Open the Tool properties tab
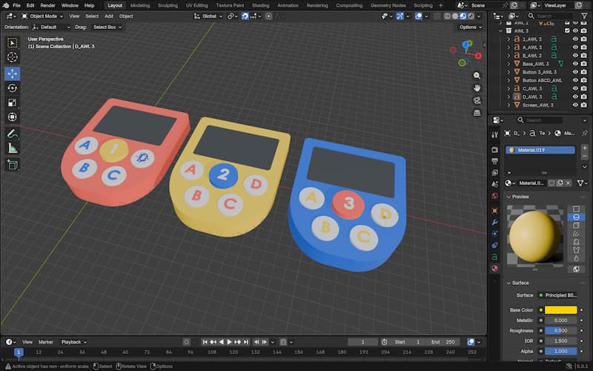593x371 pixels. 494,135
